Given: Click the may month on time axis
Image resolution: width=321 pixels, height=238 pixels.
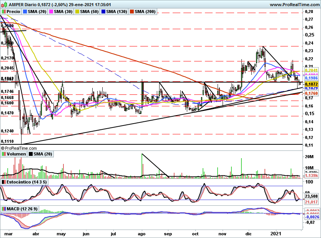Looking at the screenshot, I should pyautogui.click(x=61, y=234).
